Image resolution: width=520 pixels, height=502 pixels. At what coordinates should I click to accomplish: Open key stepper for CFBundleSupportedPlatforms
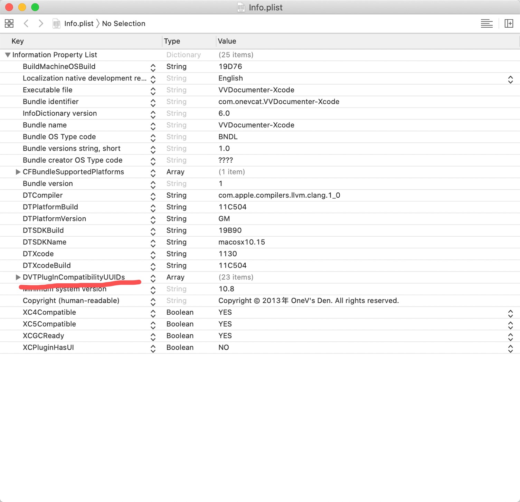pyautogui.click(x=153, y=173)
